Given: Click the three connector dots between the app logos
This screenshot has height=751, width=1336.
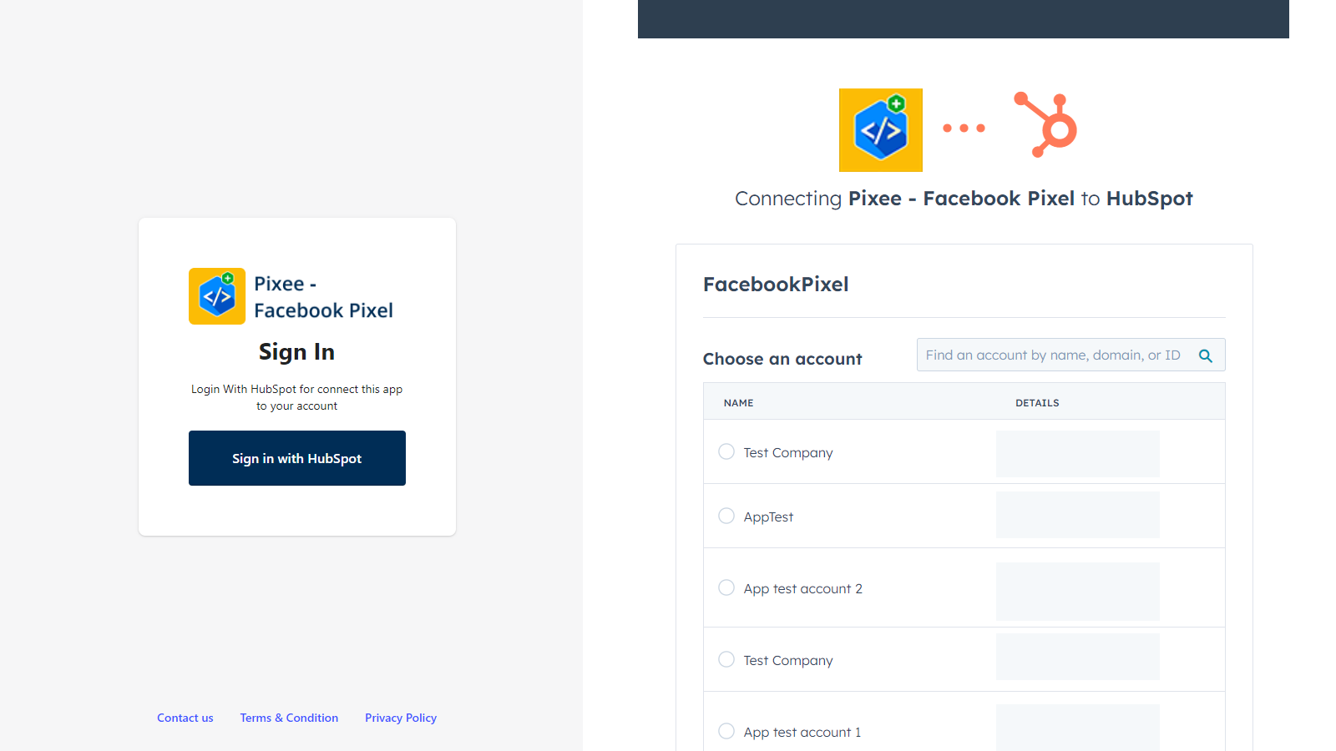Looking at the screenshot, I should (x=964, y=128).
